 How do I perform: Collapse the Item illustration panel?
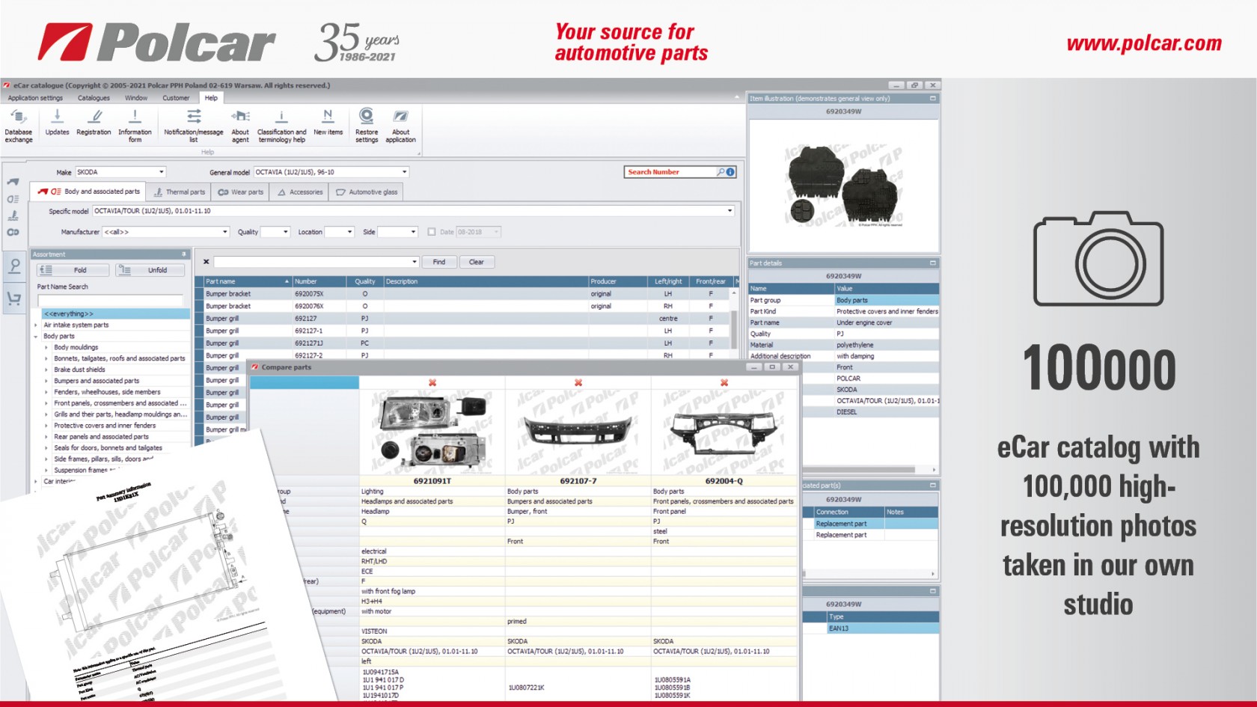click(x=933, y=98)
